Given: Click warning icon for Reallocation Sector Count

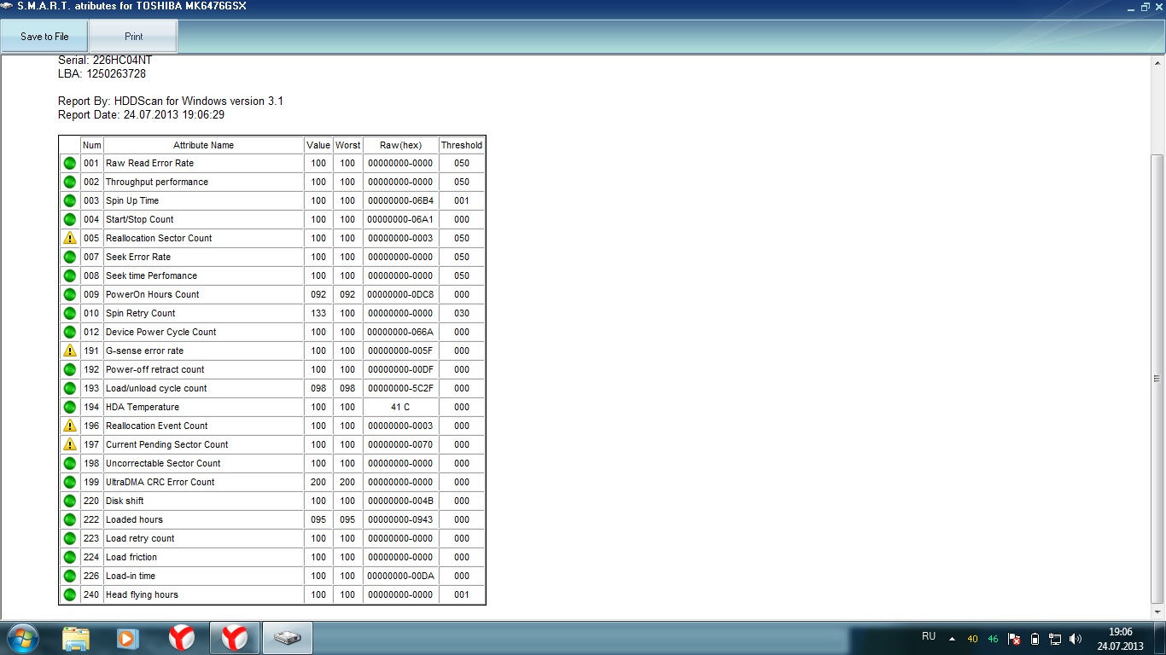Looking at the screenshot, I should 70,238.
